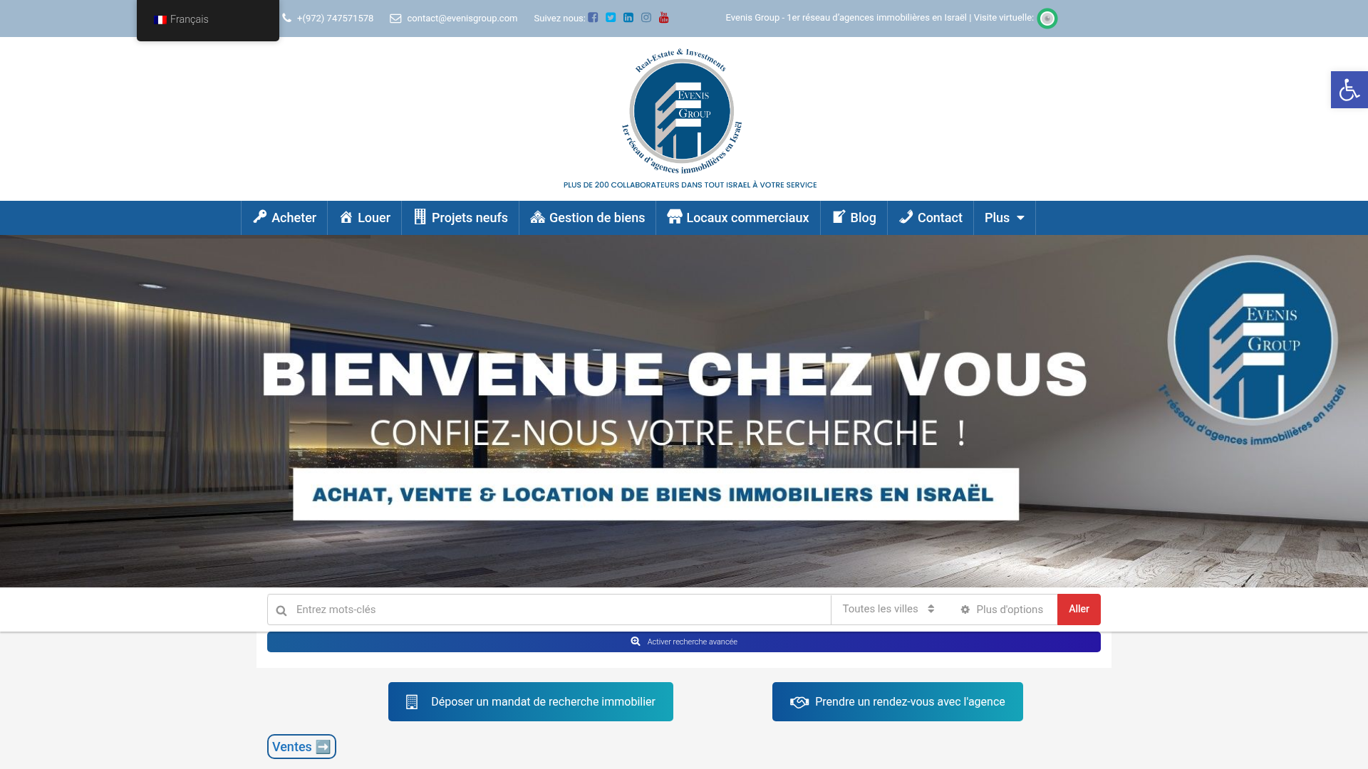Viewport: 1368px width, 769px height.
Task: Open the Français language selector
Action: [207, 20]
